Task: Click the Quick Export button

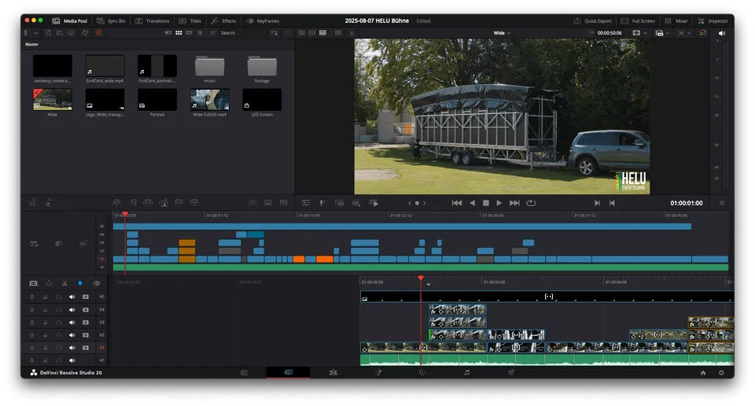Action: point(593,20)
